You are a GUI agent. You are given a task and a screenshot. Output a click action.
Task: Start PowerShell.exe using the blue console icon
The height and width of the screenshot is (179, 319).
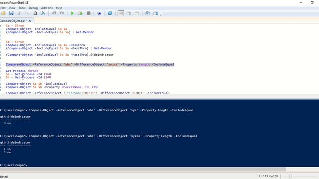(x=110, y=13)
